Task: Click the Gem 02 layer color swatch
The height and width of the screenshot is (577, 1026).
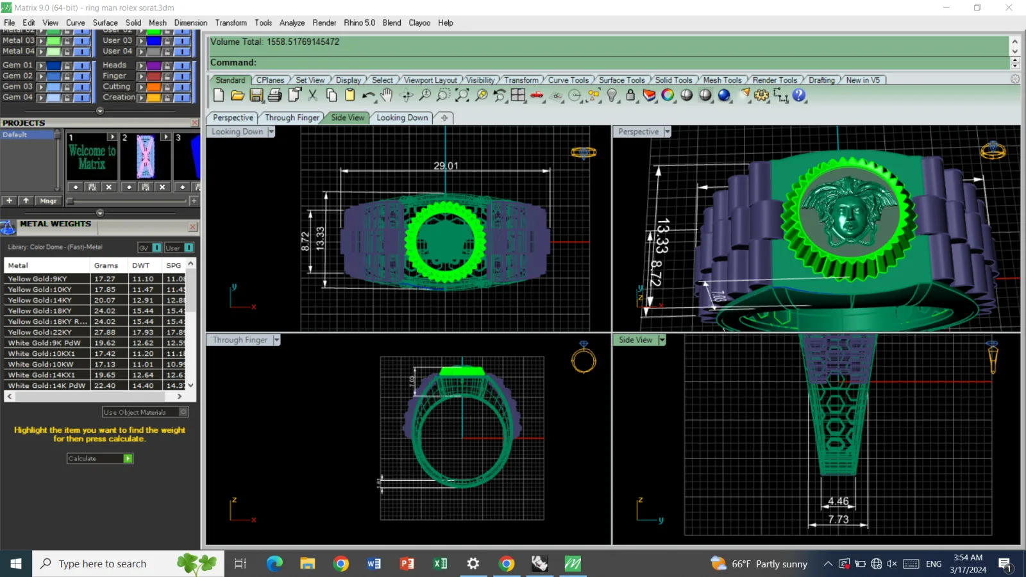Action: tap(53, 76)
